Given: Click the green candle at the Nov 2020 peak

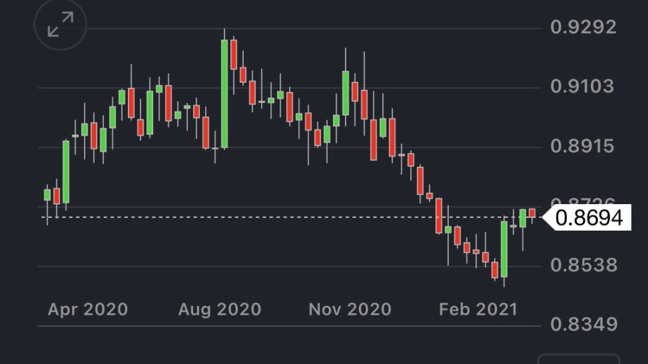Looking at the screenshot, I should click(346, 92).
